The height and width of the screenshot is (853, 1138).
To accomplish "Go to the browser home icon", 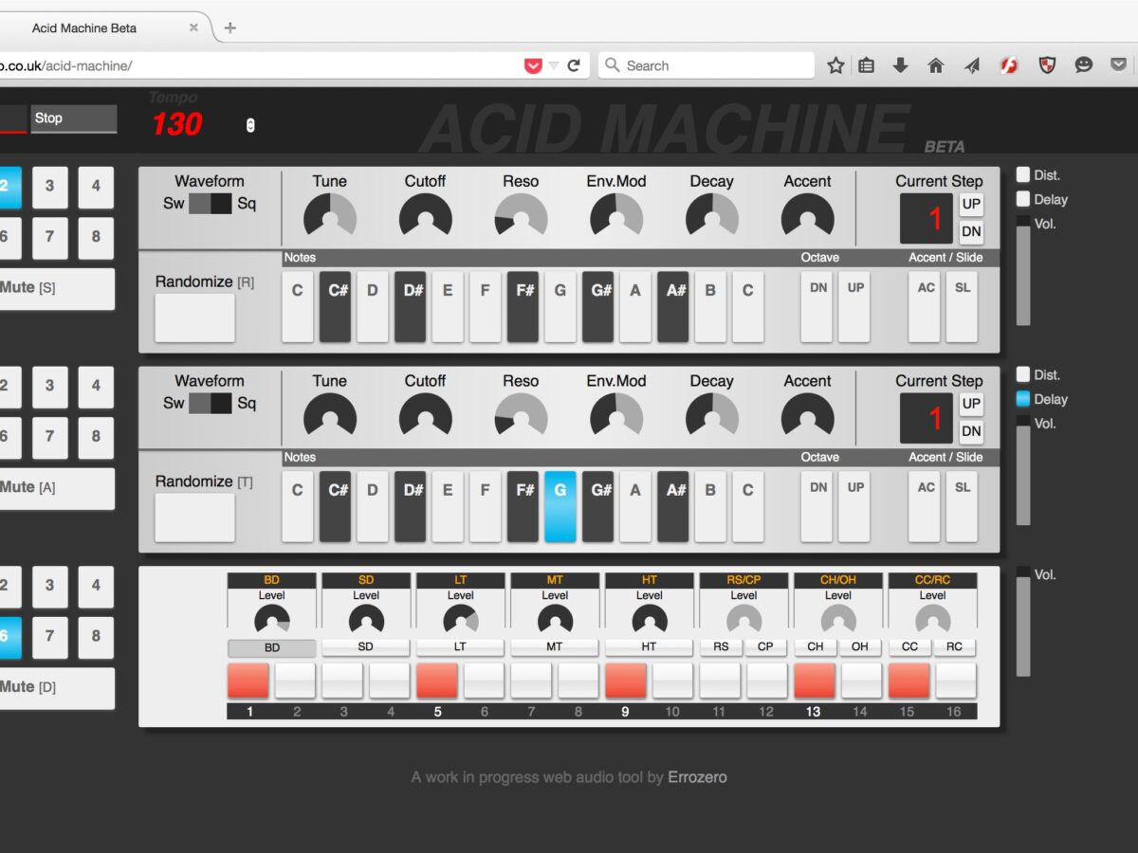I will 936,65.
